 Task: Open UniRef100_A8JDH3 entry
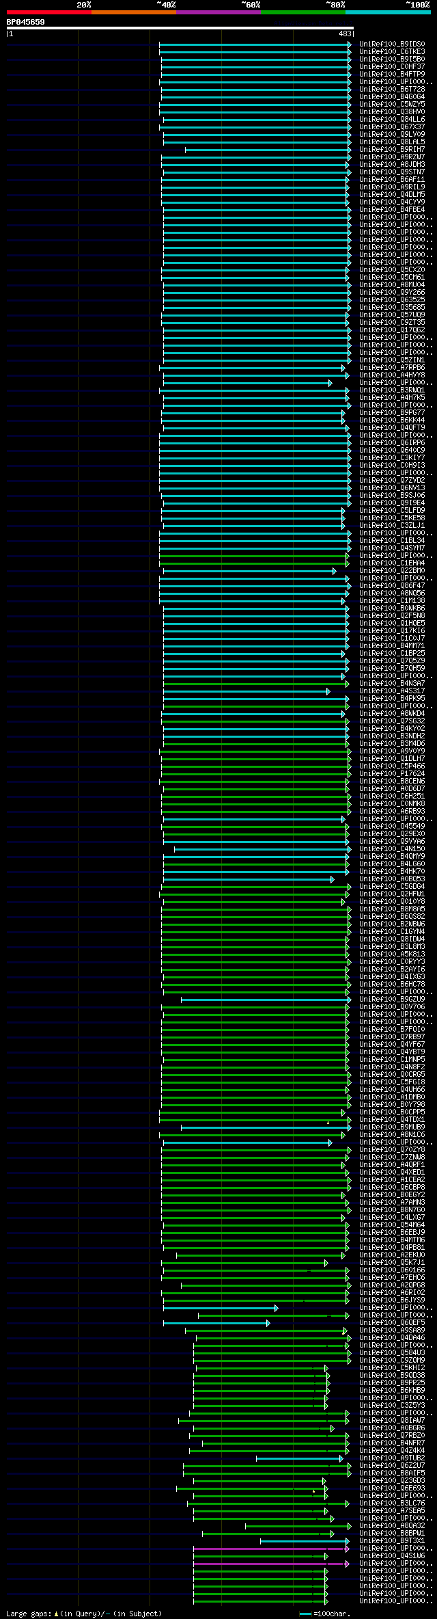(x=392, y=164)
